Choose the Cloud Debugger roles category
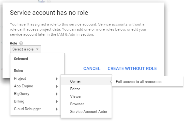The height and width of the screenshot is (123, 192). pyautogui.click(x=36, y=109)
